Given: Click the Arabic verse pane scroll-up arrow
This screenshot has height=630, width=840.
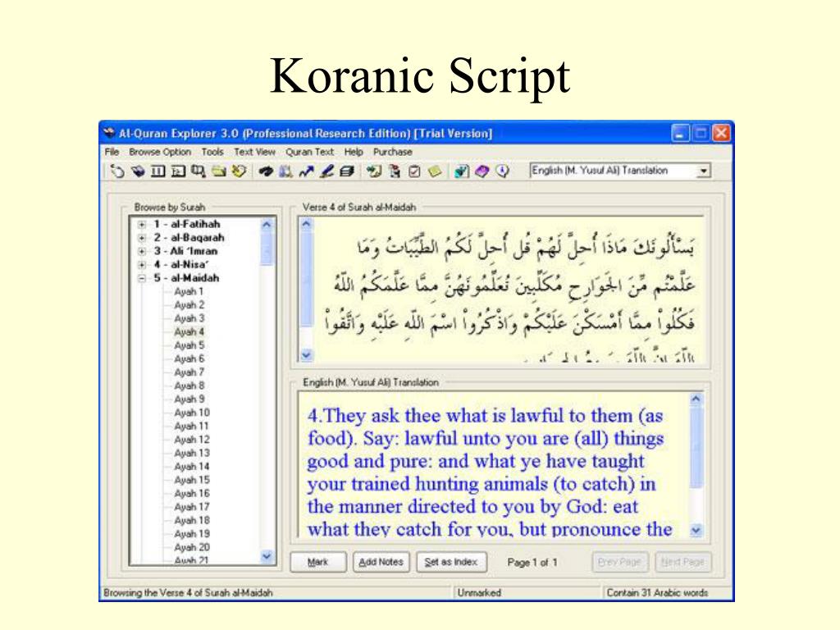Looking at the screenshot, I should (307, 225).
